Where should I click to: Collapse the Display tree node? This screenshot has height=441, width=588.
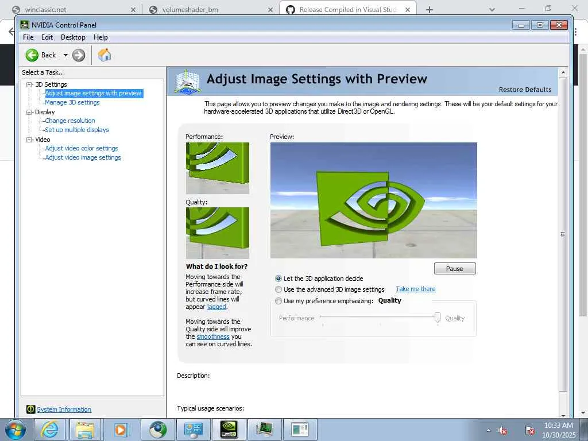click(x=29, y=112)
